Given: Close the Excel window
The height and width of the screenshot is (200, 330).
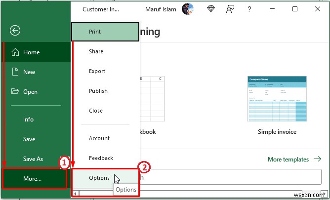Looking at the screenshot, I should [318, 9].
